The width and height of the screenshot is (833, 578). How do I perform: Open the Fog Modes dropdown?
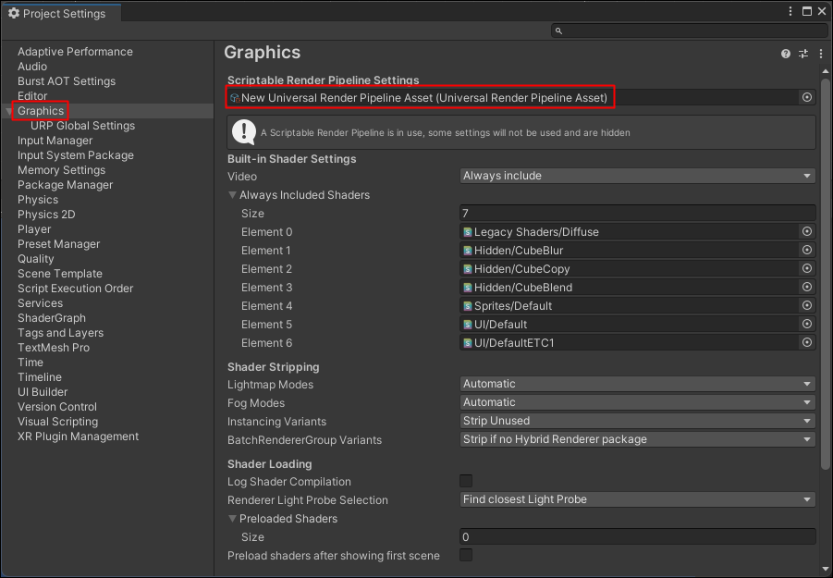click(638, 402)
